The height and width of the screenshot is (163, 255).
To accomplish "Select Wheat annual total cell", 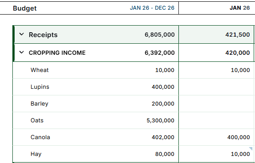I will pyautogui.click(x=165, y=70).
